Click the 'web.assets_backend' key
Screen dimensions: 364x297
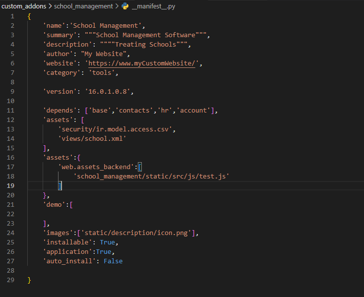click(x=96, y=167)
